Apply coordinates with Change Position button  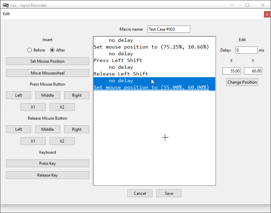coord(242,82)
